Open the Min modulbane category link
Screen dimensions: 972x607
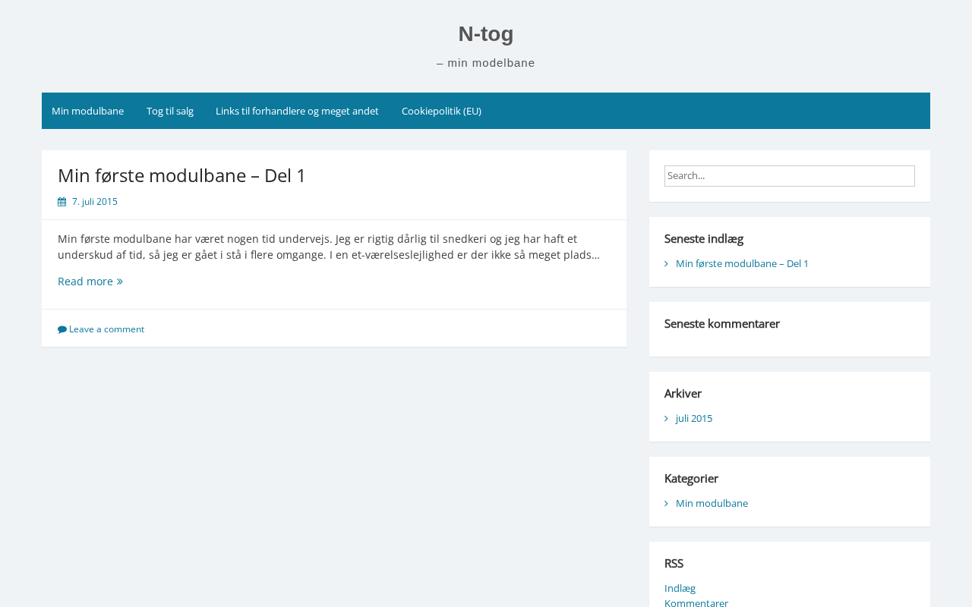tap(712, 504)
